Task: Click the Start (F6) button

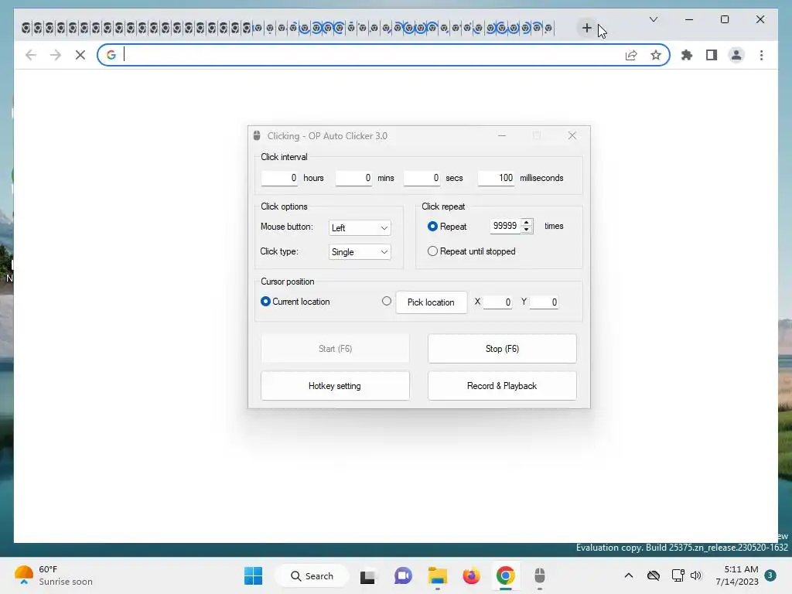Action: point(335,349)
